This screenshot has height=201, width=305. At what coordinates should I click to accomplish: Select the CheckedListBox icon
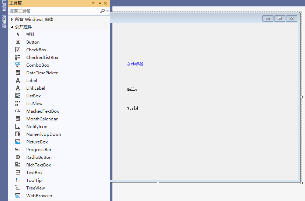[x=18, y=57]
